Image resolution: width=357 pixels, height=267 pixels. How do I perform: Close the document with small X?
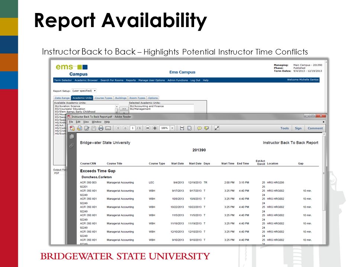point(324,122)
